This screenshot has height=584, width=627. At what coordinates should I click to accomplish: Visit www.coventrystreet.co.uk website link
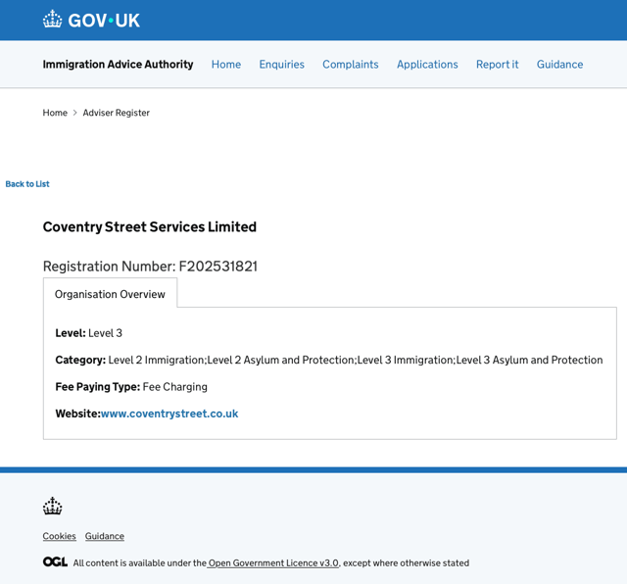pyautogui.click(x=169, y=414)
